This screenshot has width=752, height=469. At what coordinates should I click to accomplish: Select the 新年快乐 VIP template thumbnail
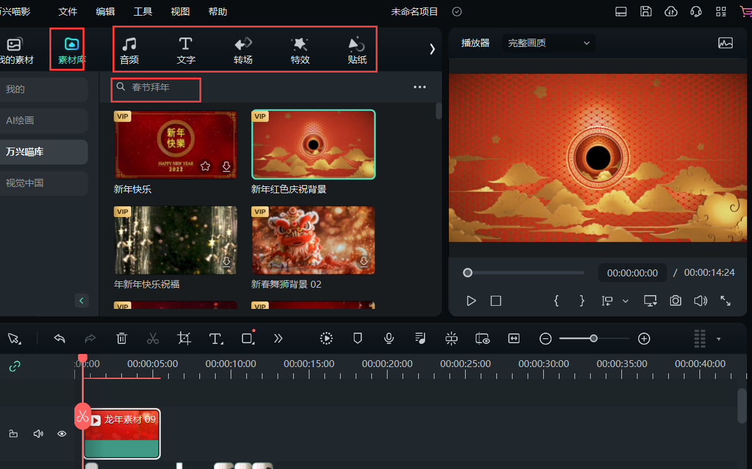[x=175, y=144]
